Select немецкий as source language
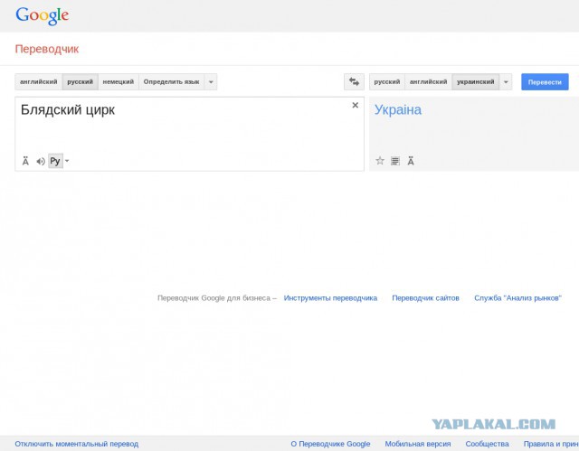The height and width of the screenshot is (451, 579). click(119, 81)
